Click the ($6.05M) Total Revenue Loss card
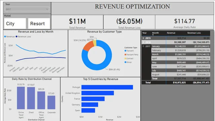Viewport: 215px width, 121px height. point(129,22)
